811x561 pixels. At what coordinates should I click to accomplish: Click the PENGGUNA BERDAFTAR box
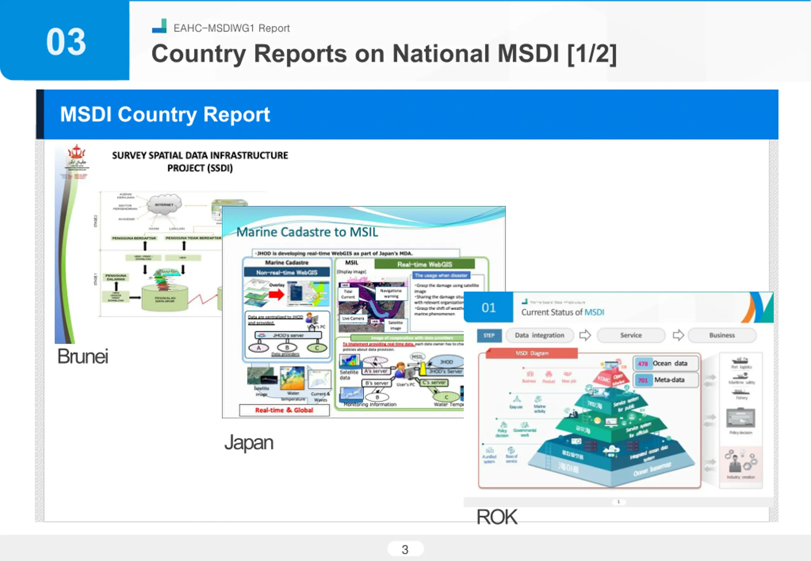[134, 238]
